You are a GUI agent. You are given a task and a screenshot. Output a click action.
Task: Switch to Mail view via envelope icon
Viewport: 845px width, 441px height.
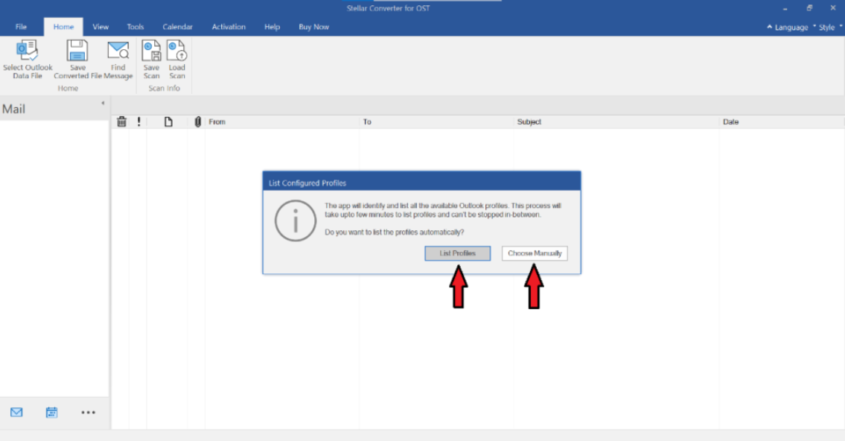point(16,413)
